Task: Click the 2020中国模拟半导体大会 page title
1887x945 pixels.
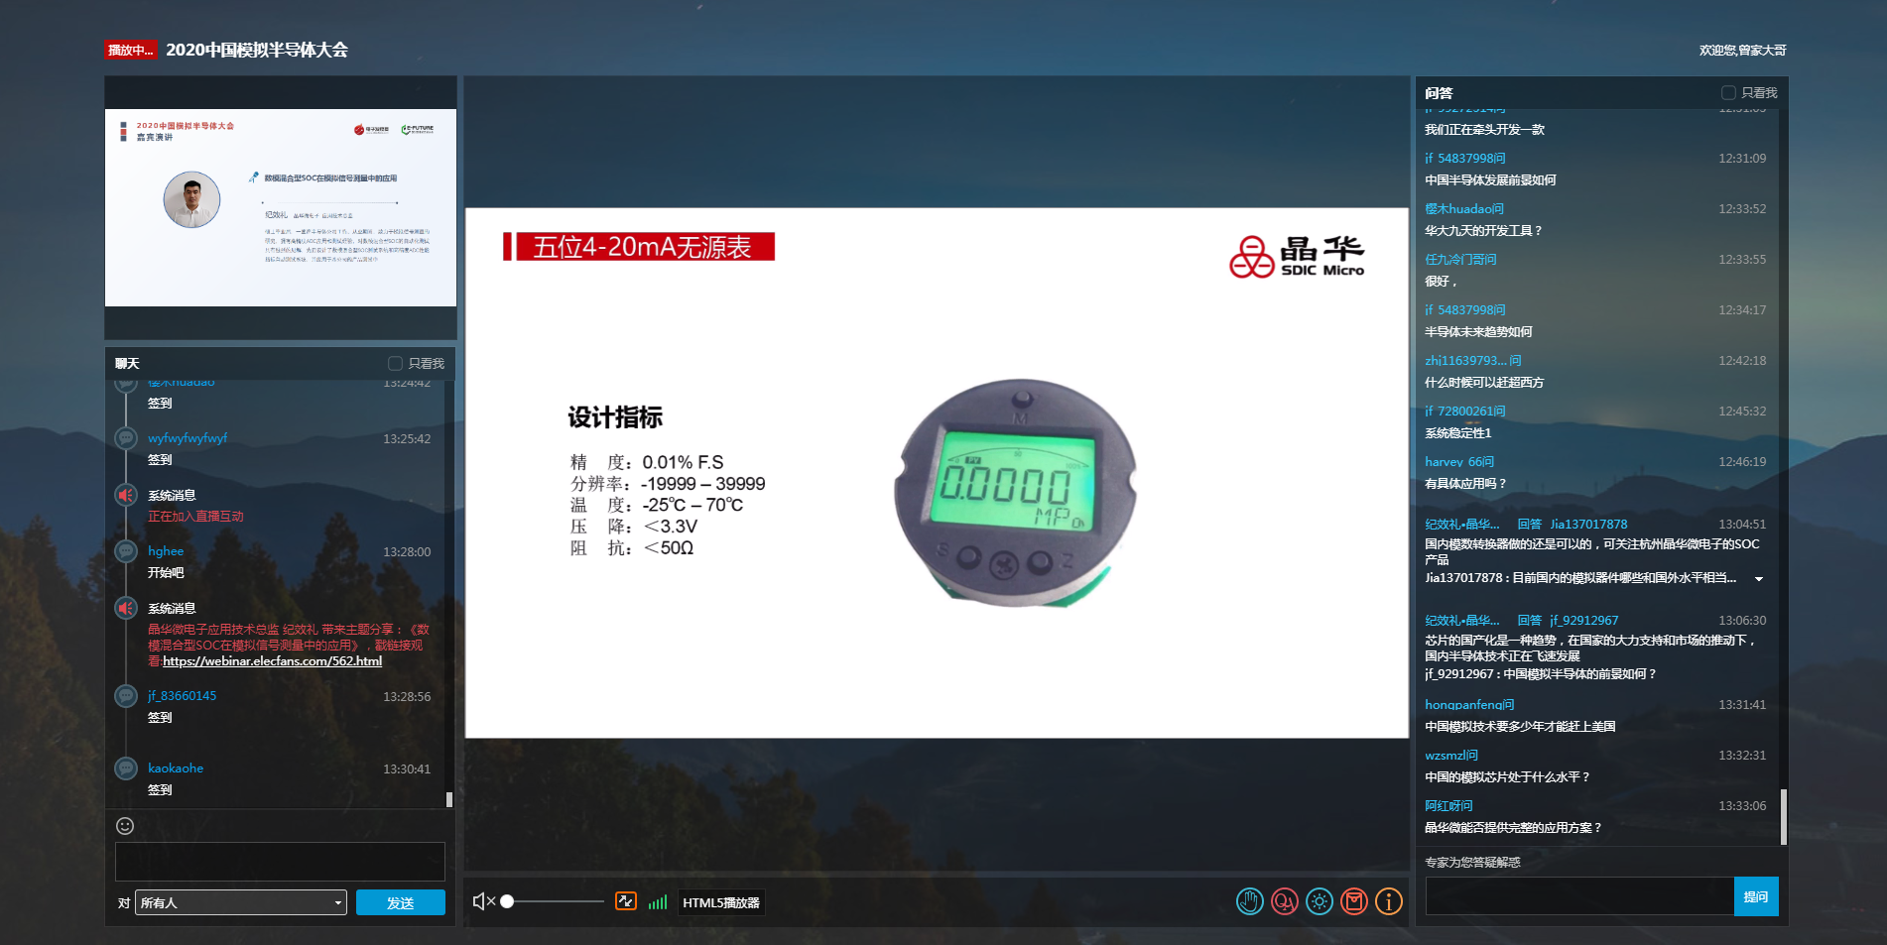Action: point(257,50)
